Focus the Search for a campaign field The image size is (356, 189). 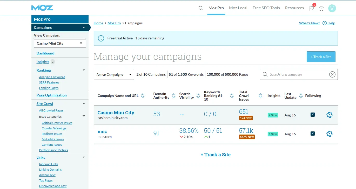(299, 74)
